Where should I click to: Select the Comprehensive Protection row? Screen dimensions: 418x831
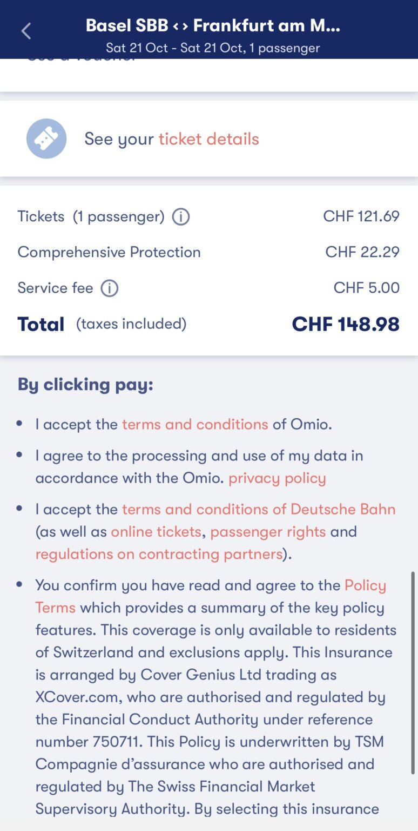point(109,252)
